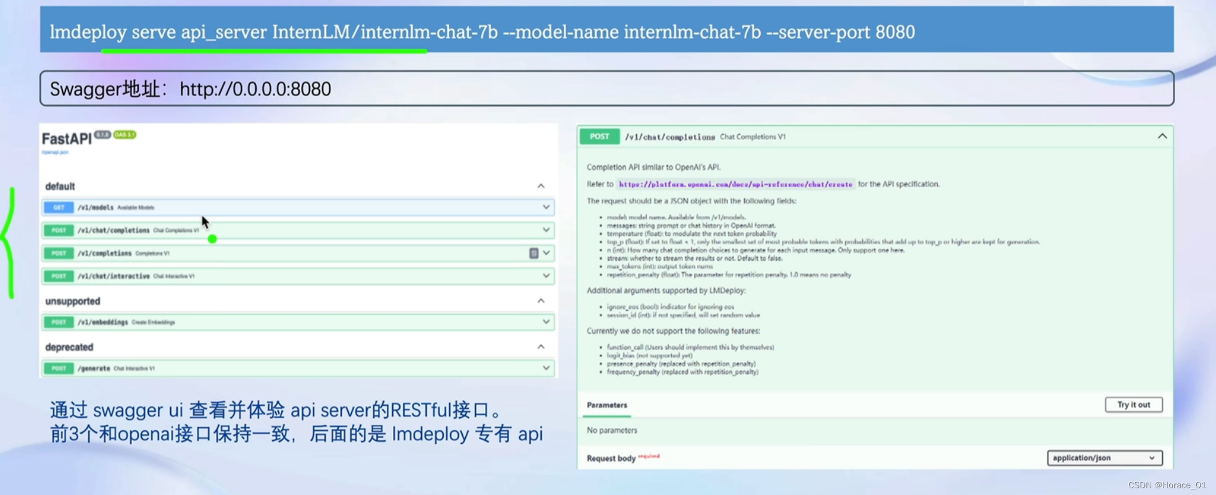Image resolution: width=1216 pixels, height=495 pixels.
Task: Click the deprecated section heading
Action: (69, 347)
